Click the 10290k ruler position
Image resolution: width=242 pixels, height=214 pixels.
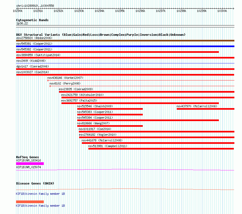click(18, 11)
